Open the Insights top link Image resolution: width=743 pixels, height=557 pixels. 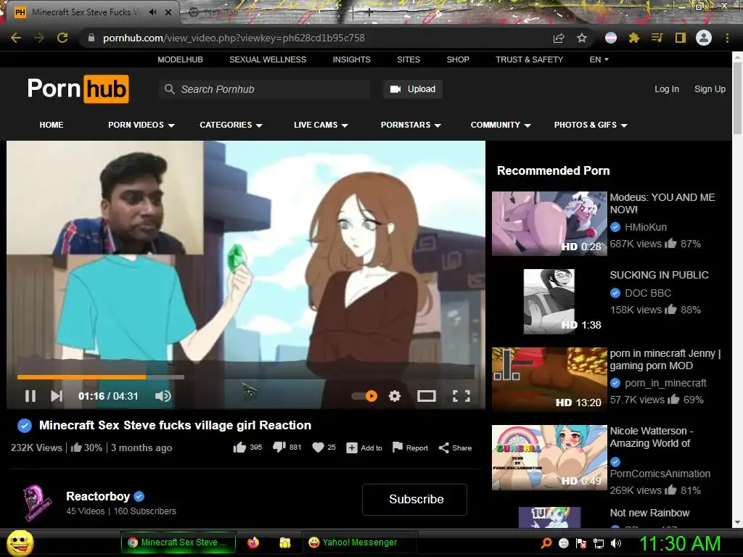click(x=352, y=59)
